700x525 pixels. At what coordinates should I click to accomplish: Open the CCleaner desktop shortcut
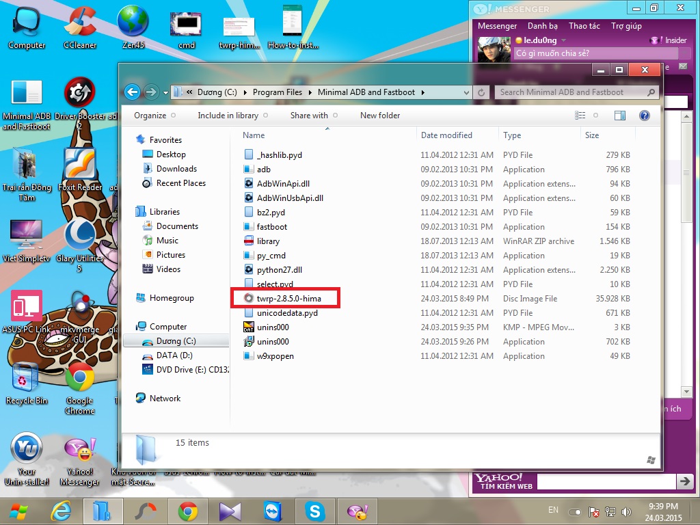80,27
